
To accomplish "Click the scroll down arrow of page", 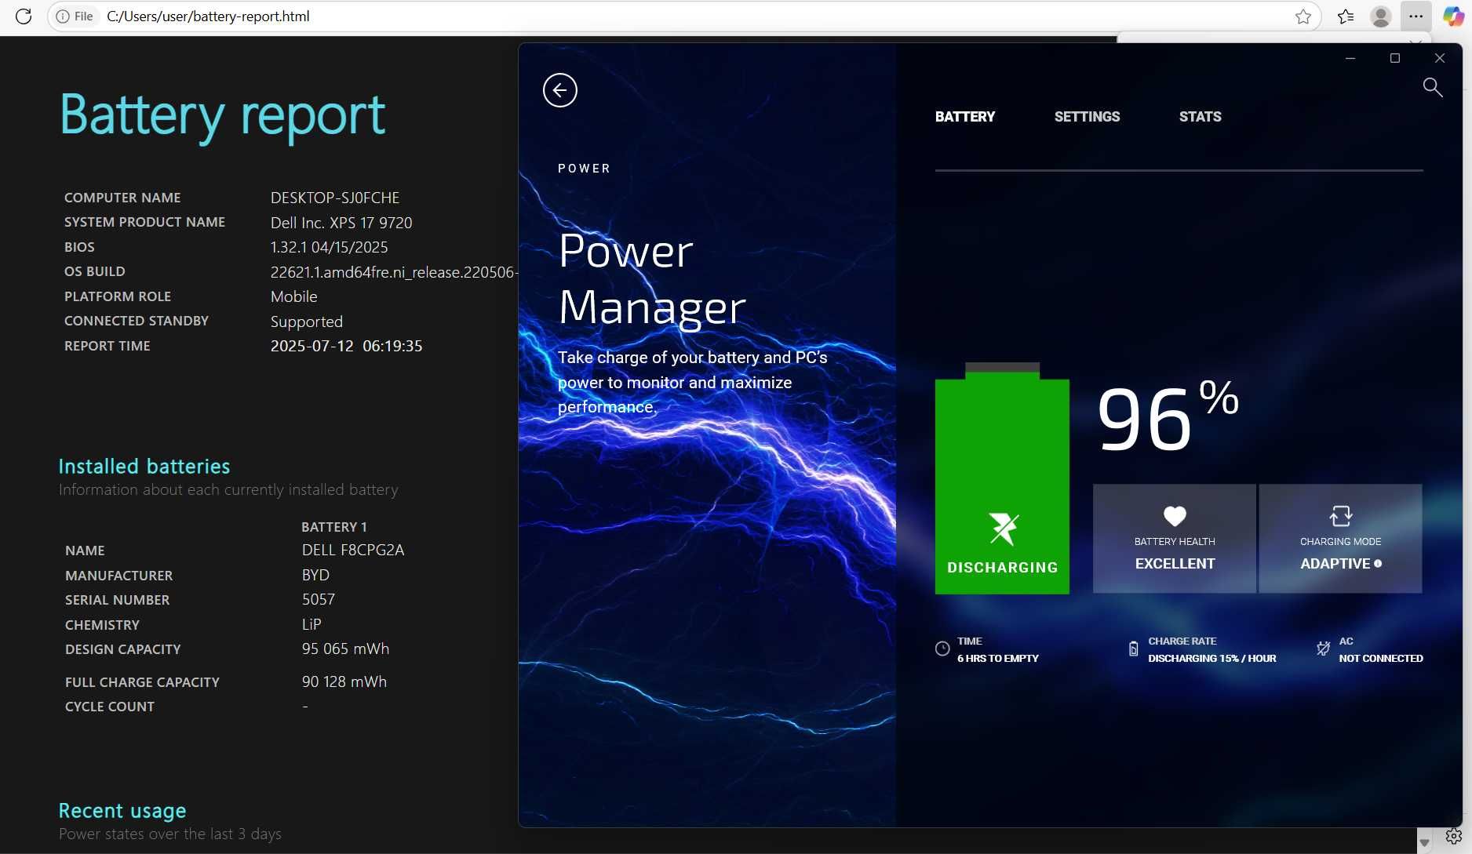I will pyautogui.click(x=1424, y=843).
